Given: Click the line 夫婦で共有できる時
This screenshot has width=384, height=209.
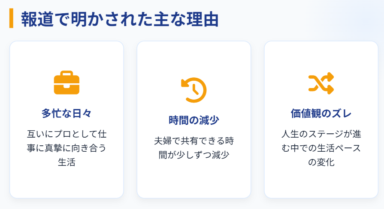Looking at the screenshot, I should (194, 141).
